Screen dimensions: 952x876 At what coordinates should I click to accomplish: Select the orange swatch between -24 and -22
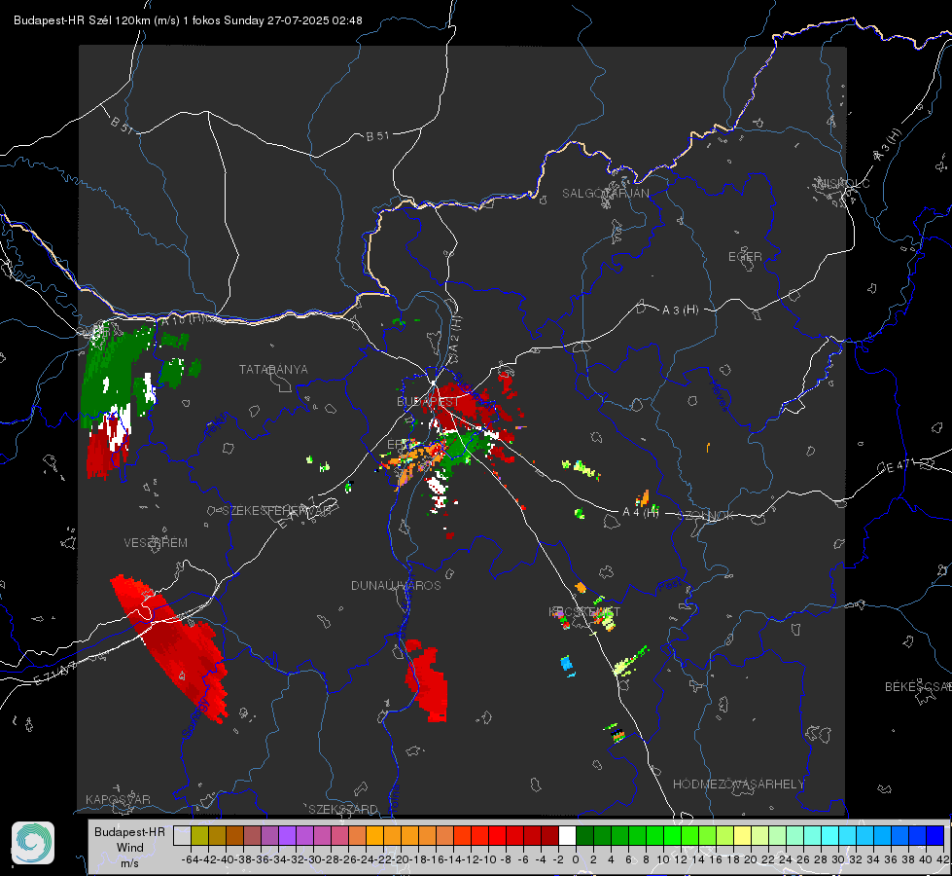click(374, 835)
